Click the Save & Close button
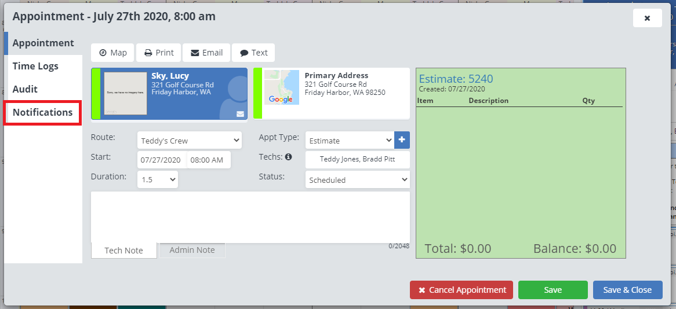676x309 pixels. [x=627, y=290]
